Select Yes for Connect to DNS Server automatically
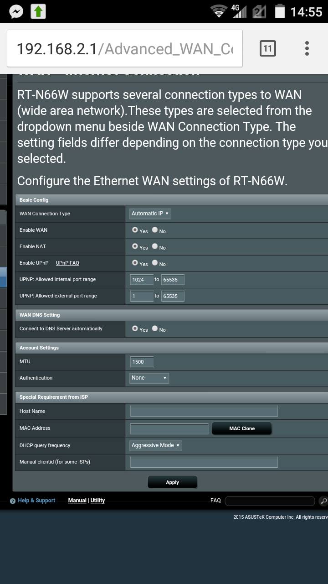The image size is (328, 584). click(x=135, y=328)
